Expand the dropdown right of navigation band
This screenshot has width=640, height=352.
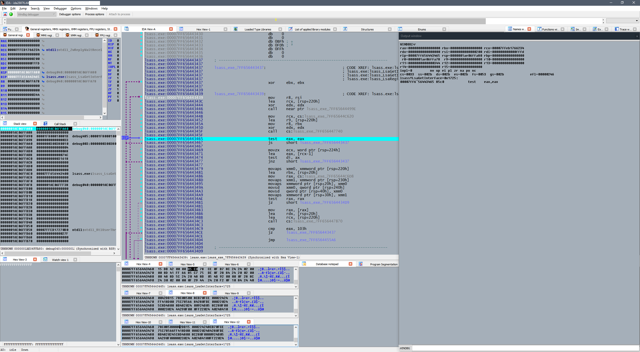click(636, 21)
